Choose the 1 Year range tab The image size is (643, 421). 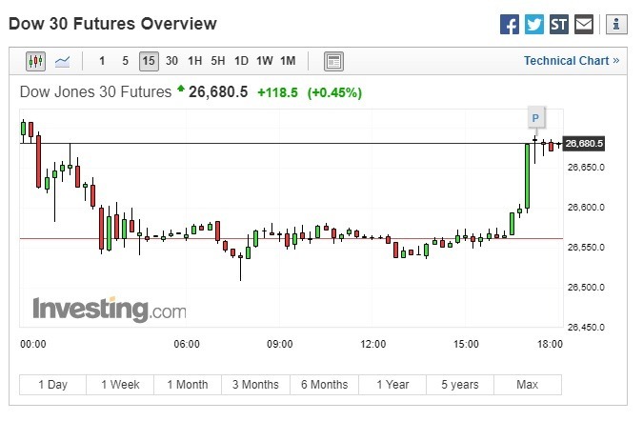pos(392,385)
